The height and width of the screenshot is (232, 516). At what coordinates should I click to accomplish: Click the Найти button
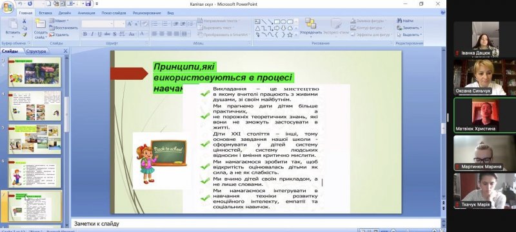coord(405,21)
